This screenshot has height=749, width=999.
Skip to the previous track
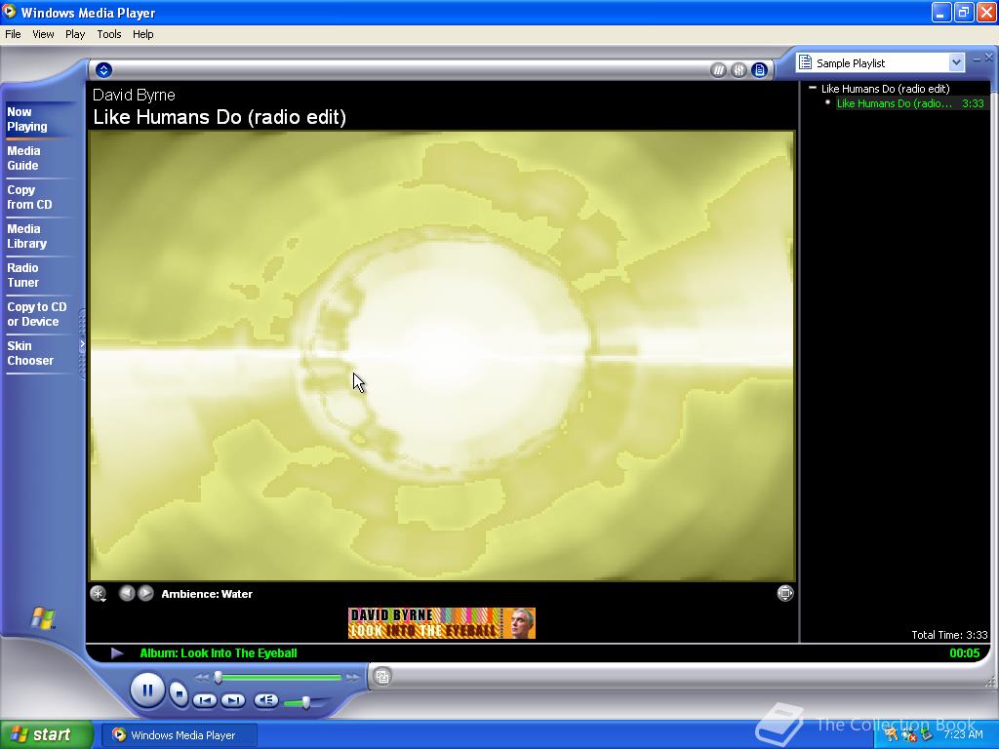pos(205,700)
